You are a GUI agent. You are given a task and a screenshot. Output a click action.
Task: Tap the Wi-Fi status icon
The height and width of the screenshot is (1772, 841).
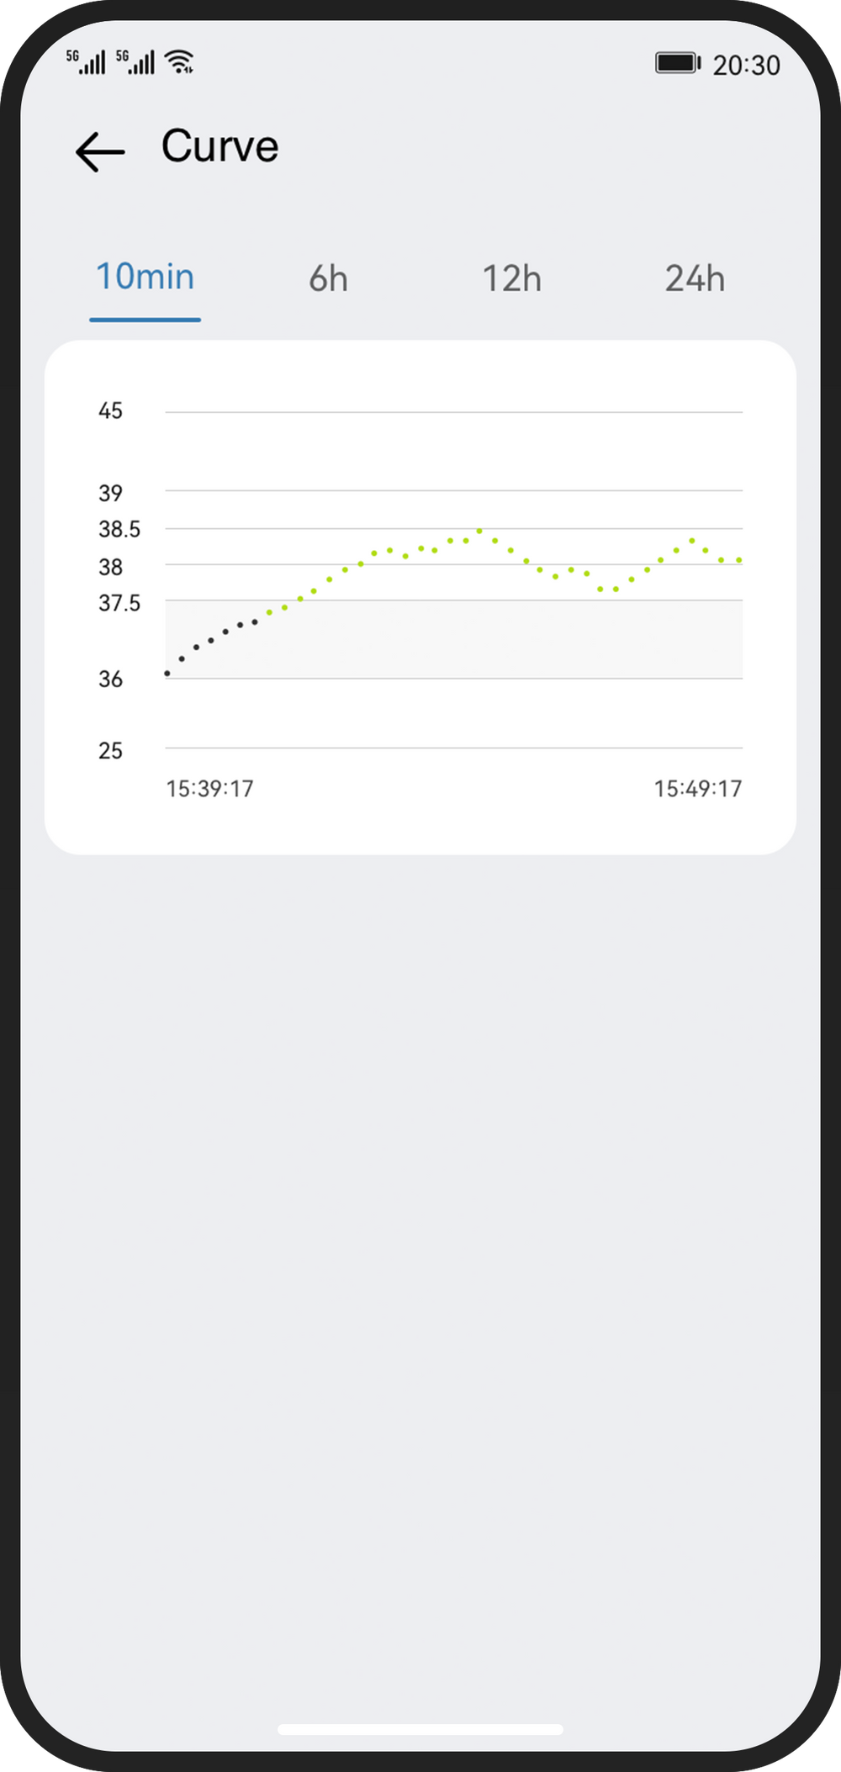180,61
